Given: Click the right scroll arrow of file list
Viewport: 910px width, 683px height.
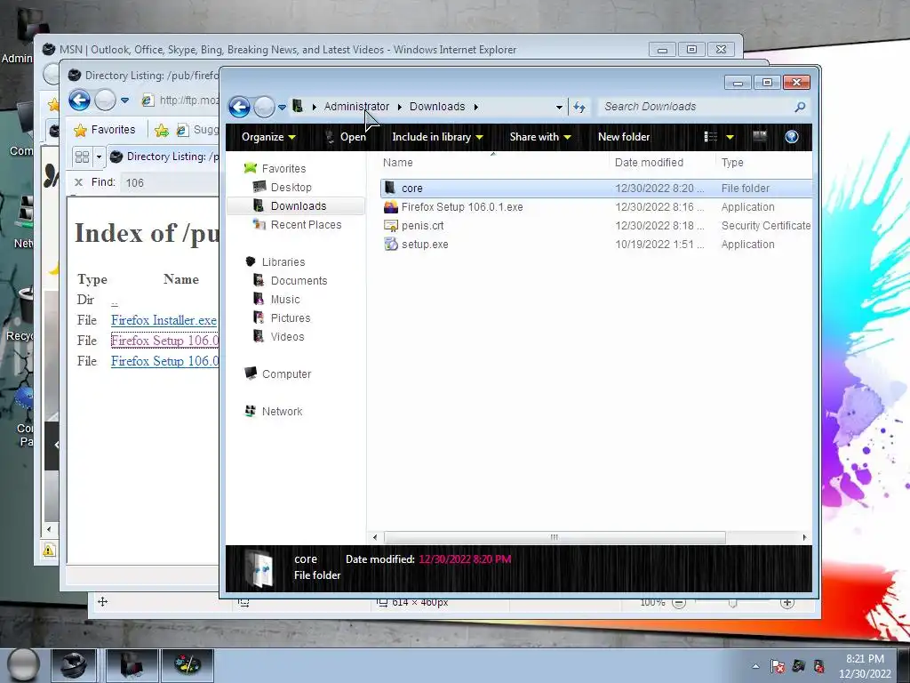Looking at the screenshot, I should (804, 537).
